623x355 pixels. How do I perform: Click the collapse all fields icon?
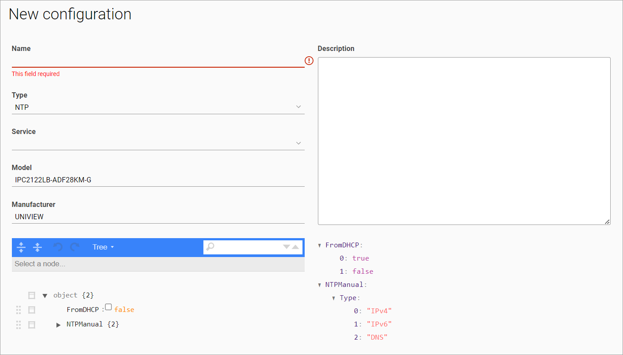[x=37, y=247]
